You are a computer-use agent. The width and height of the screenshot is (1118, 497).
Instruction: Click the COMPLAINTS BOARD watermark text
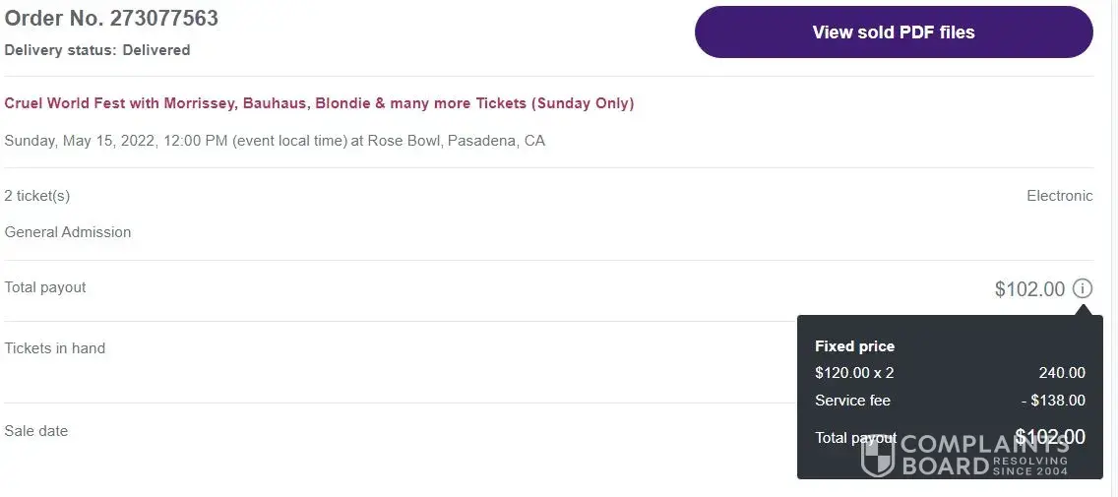tap(984, 453)
